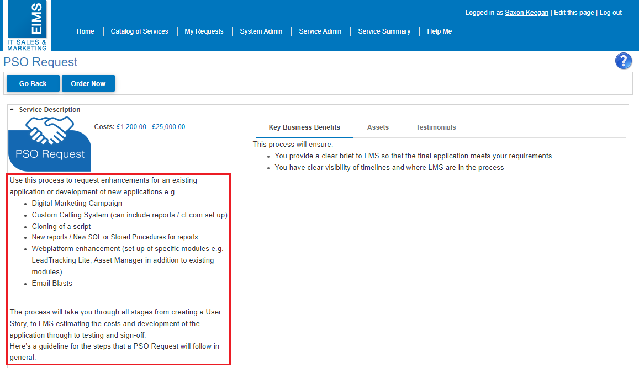Click the Cloning of a script bullet
Screen dimensions: 639x368
61,226
